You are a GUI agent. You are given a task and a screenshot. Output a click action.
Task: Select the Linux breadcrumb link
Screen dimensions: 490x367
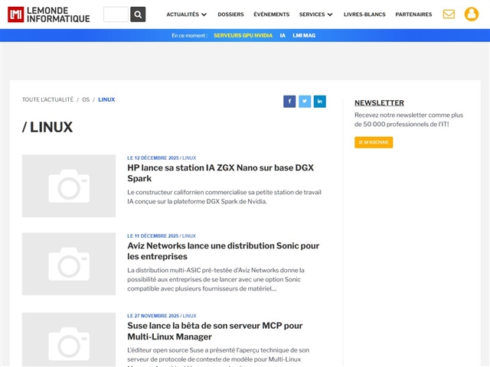point(106,99)
